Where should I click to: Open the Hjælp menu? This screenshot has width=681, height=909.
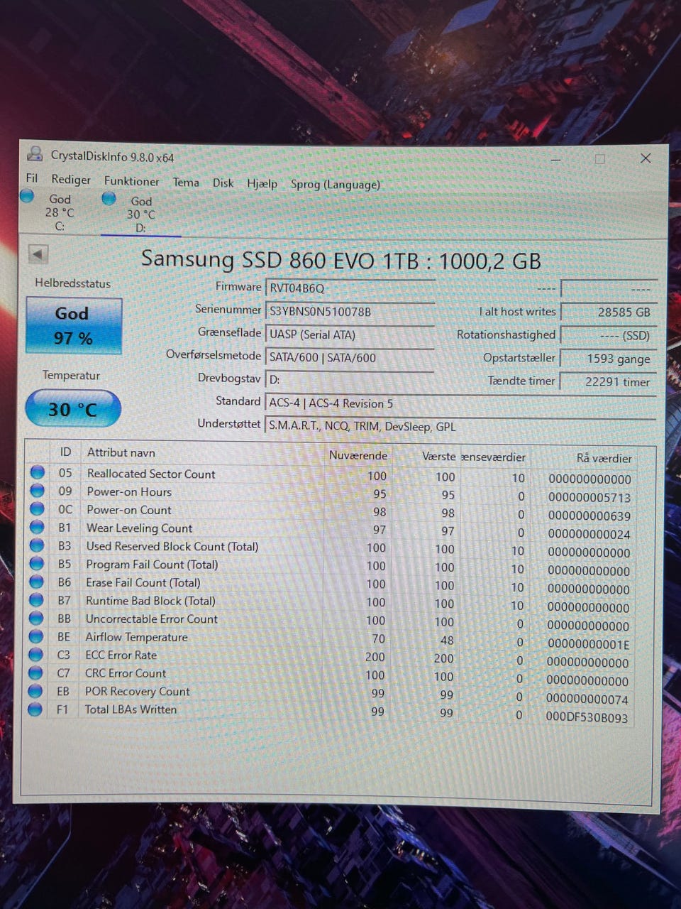262,183
